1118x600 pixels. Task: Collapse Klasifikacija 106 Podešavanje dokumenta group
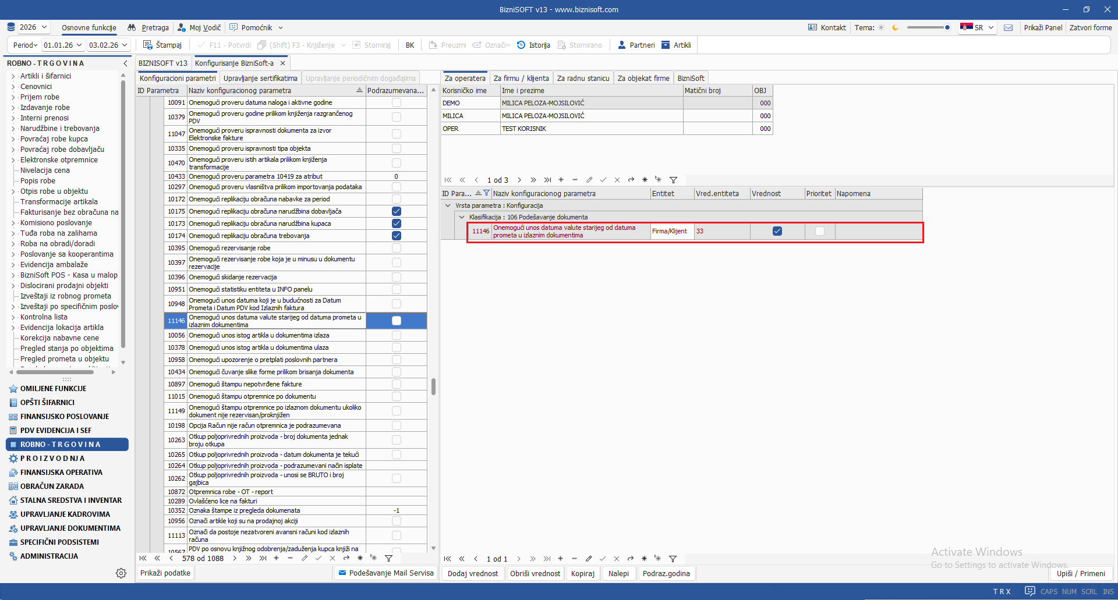click(x=462, y=217)
